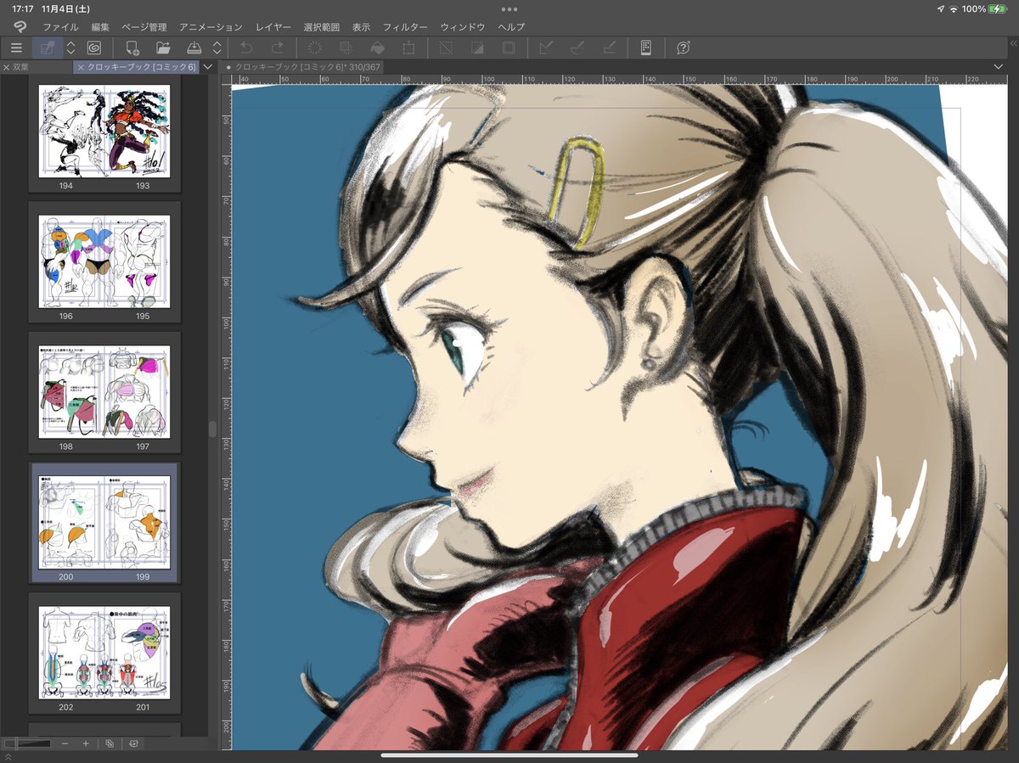The height and width of the screenshot is (763, 1019).
Task: Click the plus zoom button in page manager
Action: (x=86, y=743)
